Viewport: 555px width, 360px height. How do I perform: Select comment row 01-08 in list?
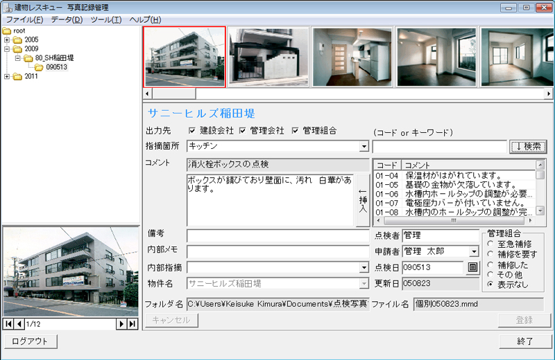pos(454,213)
